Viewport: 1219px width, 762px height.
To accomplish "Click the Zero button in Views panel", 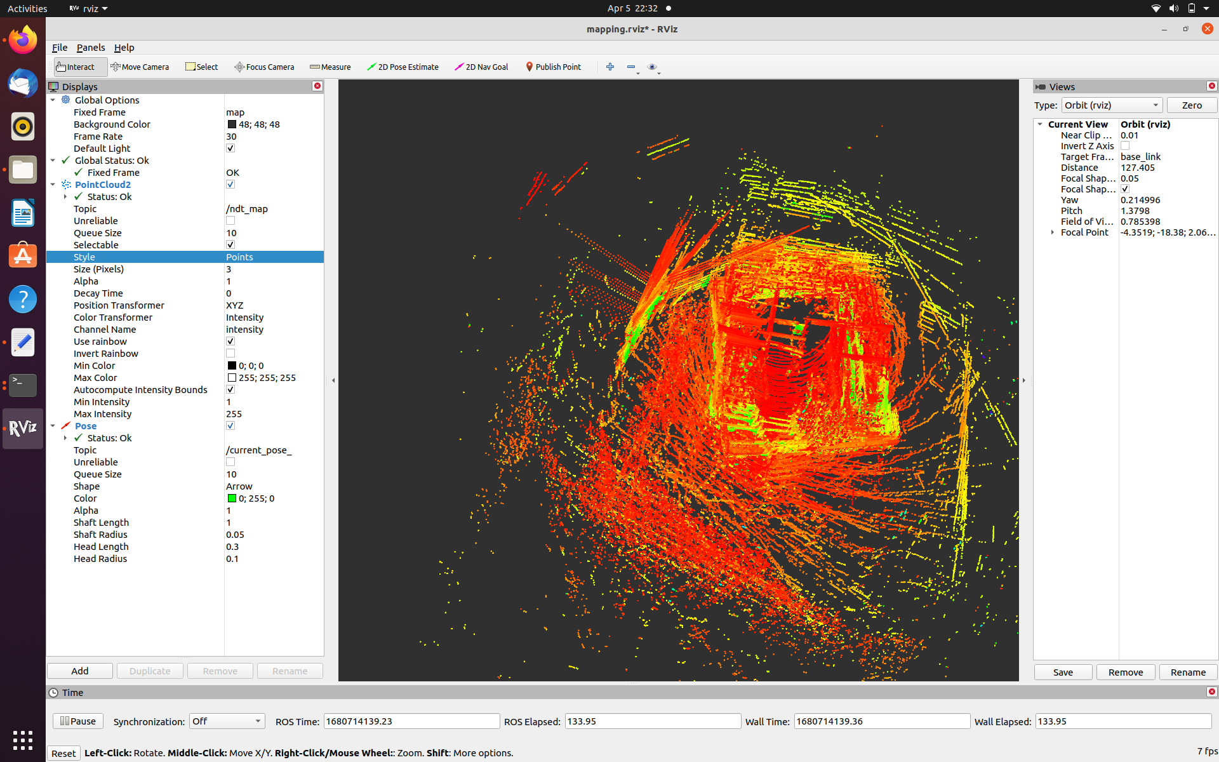I will point(1191,105).
